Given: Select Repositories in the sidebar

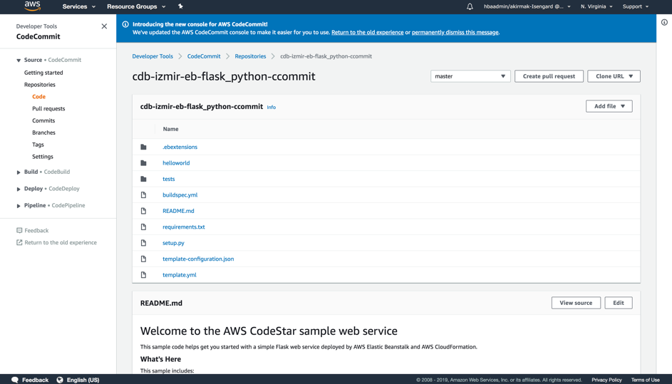Looking at the screenshot, I should tap(39, 85).
